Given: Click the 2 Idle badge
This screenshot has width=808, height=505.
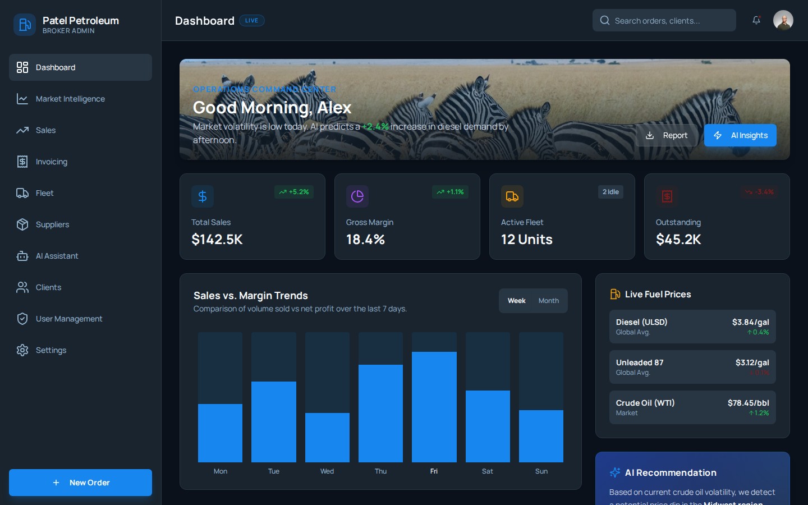Looking at the screenshot, I should (610, 192).
